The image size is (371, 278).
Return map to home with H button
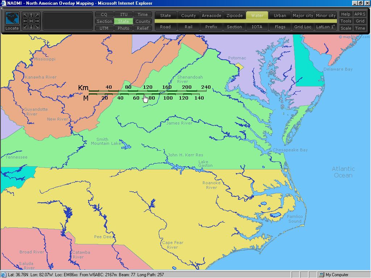(x=31, y=21)
